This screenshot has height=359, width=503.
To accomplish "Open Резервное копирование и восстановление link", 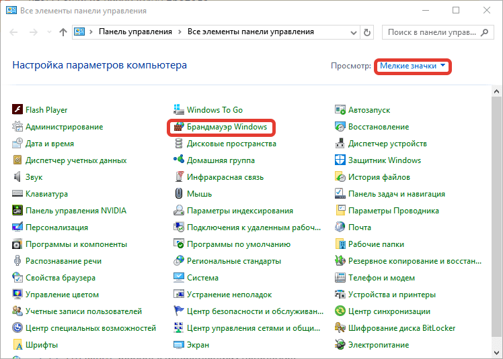I will click(x=415, y=260).
